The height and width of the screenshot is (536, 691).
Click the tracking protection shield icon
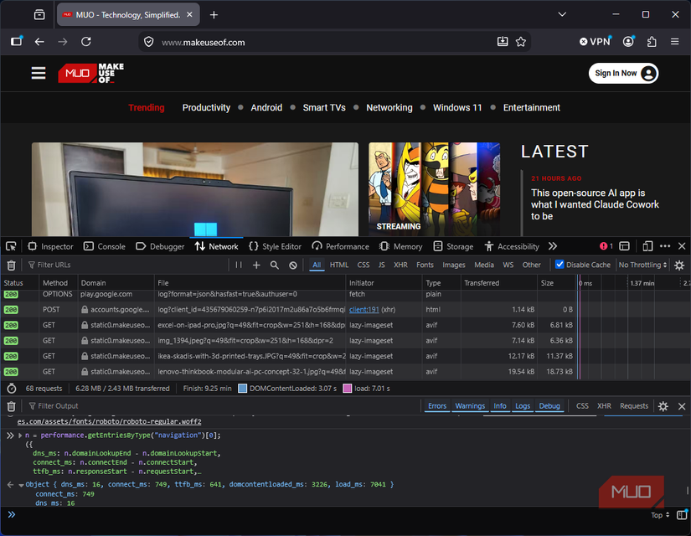tap(149, 42)
